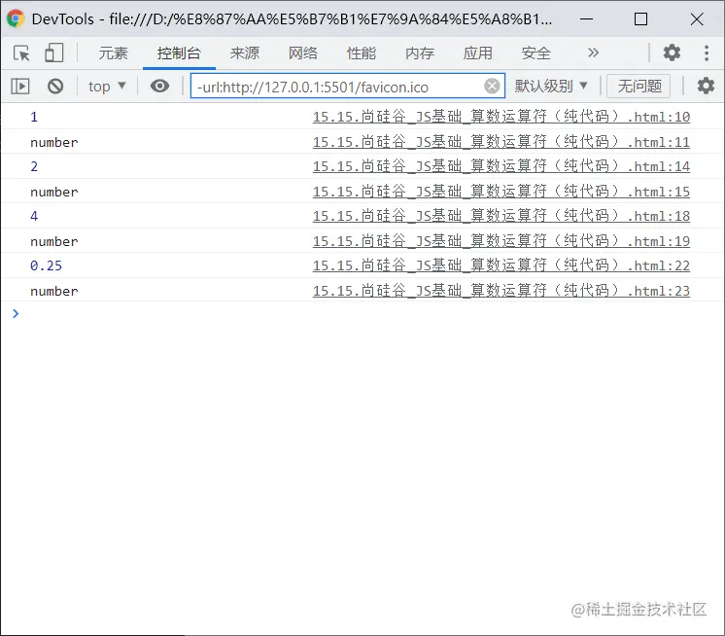
Task: Open the three-dot customize DevTools menu
Action: (706, 53)
